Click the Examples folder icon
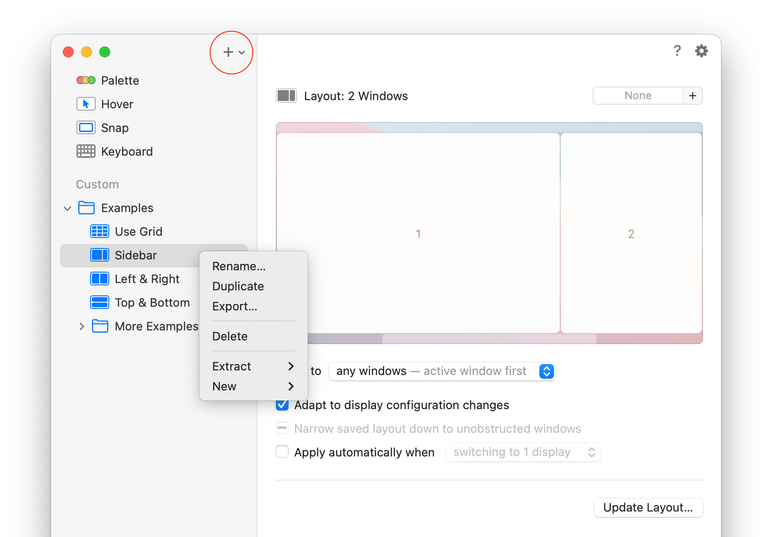The width and height of the screenshot is (772, 537). click(86, 208)
